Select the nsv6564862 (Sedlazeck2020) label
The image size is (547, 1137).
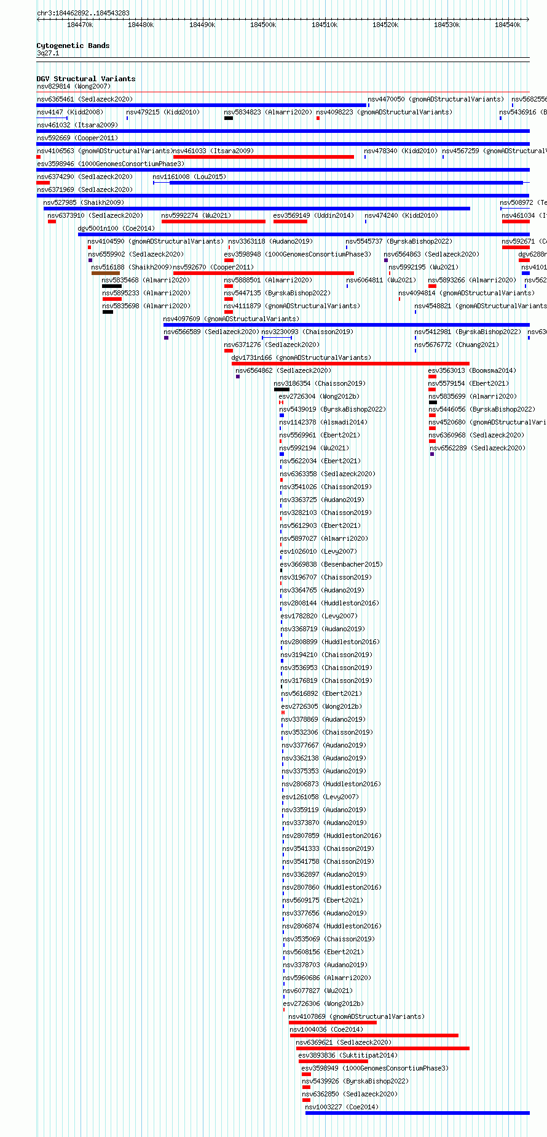(x=283, y=370)
